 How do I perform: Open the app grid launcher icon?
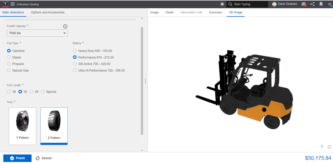click(13, 4)
